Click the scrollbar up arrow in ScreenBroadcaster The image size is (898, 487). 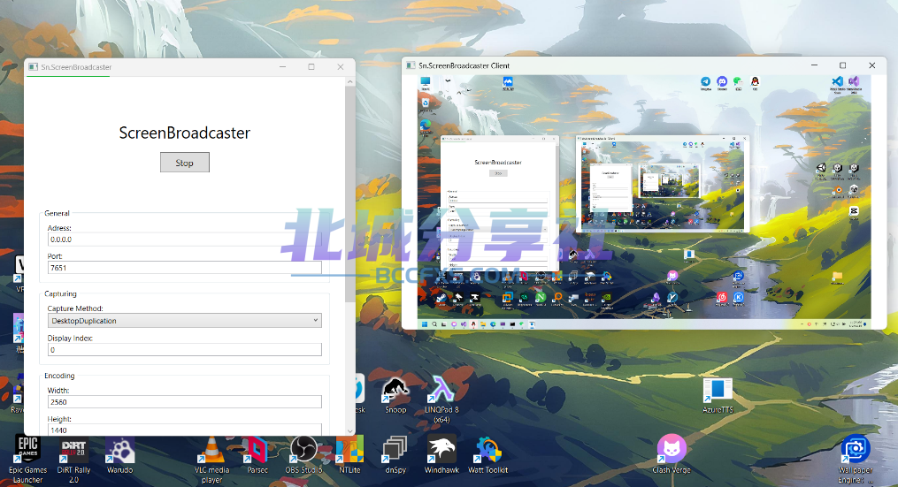350,82
